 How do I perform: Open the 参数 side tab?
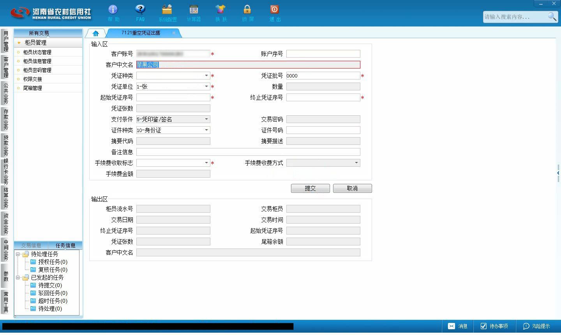5,276
